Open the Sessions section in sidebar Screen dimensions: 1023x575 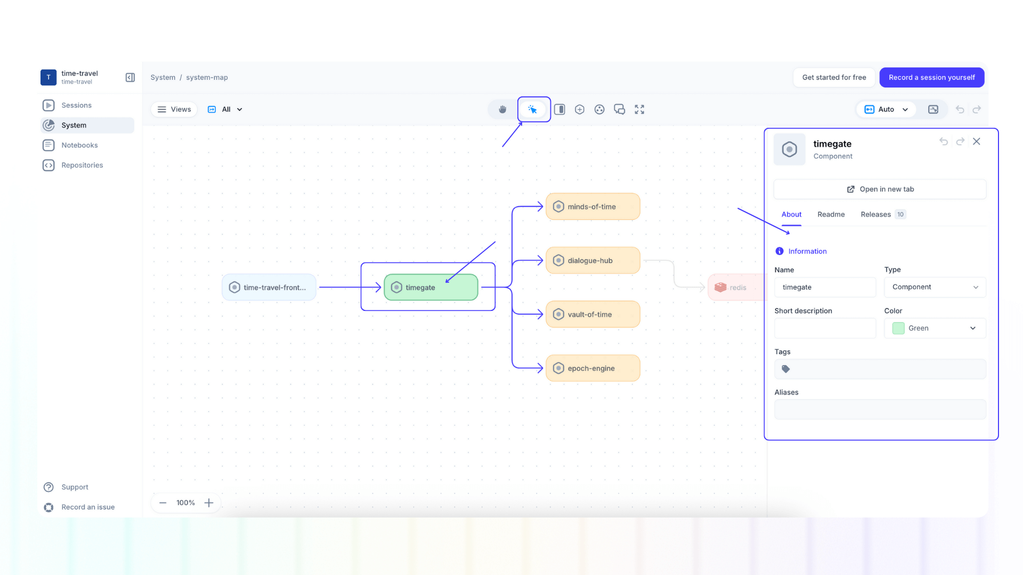click(76, 105)
